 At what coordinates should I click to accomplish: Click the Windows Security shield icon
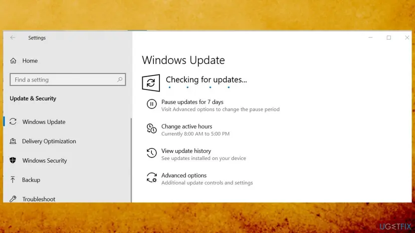click(x=13, y=160)
